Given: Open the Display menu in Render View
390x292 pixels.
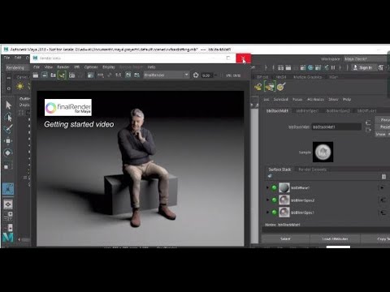Looking at the screenshot, I should 109,67.
